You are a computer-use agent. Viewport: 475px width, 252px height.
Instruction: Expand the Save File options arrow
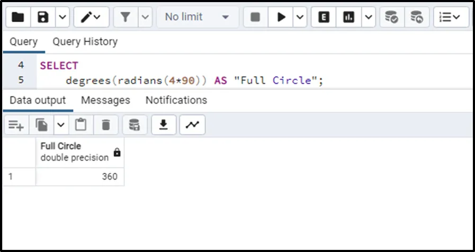point(62,17)
